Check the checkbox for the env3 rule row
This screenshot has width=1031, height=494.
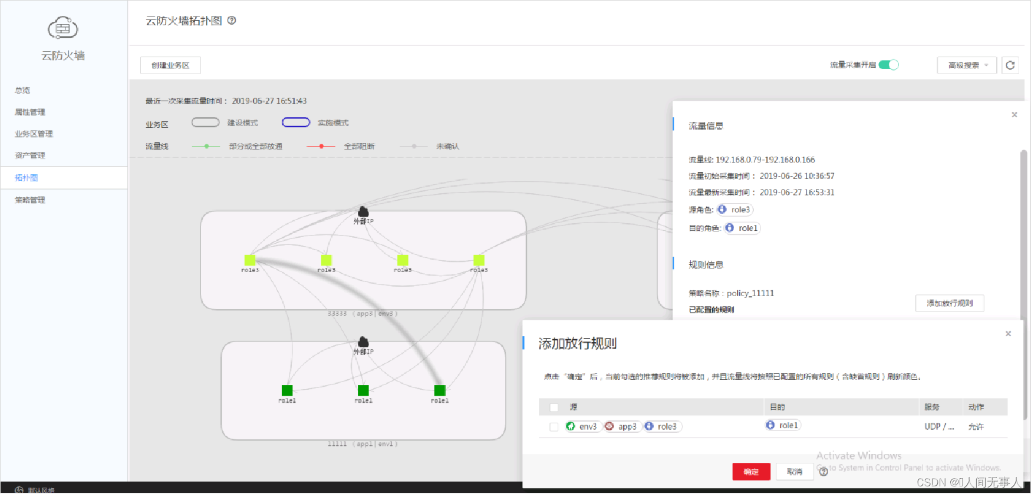tap(554, 427)
